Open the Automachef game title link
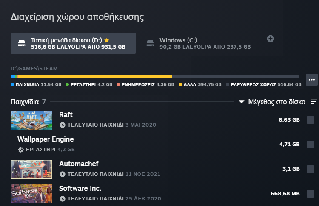 (79, 164)
